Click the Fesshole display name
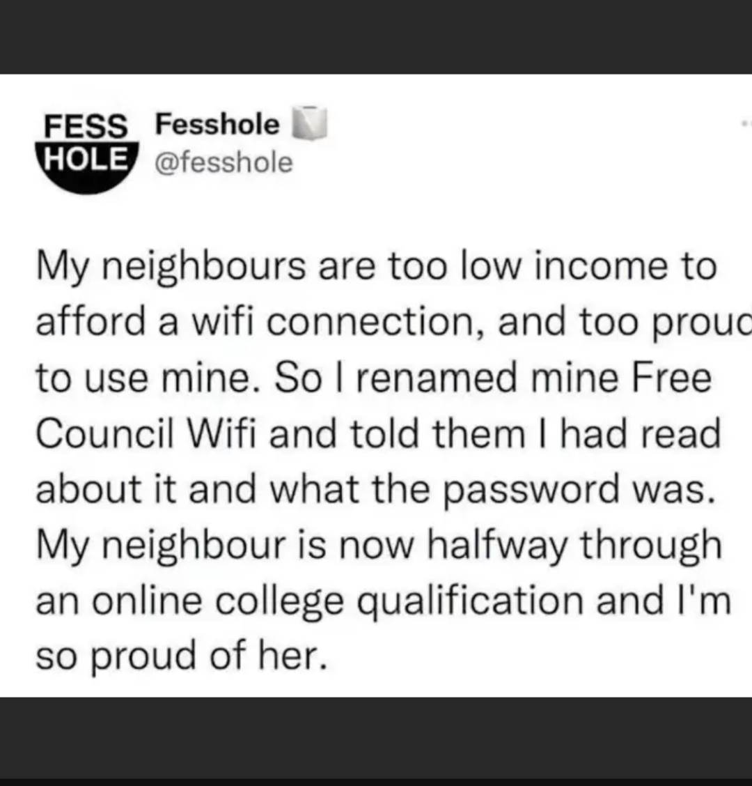752x786 pixels. [x=218, y=125]
